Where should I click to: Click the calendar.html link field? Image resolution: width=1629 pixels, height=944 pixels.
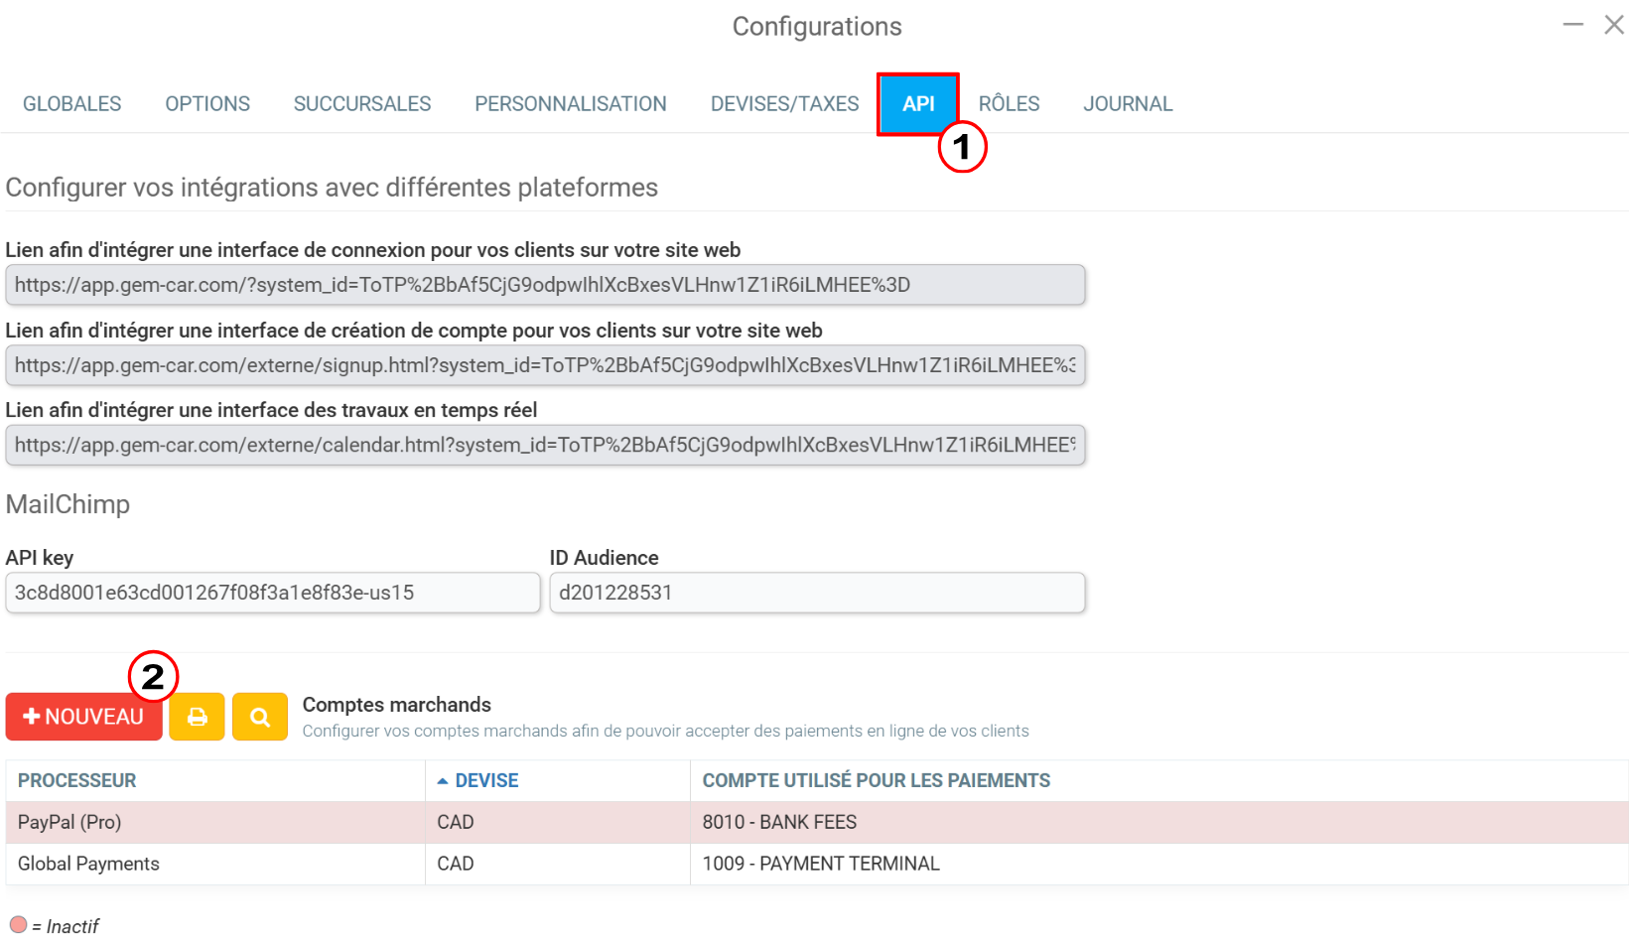point(545,445)
